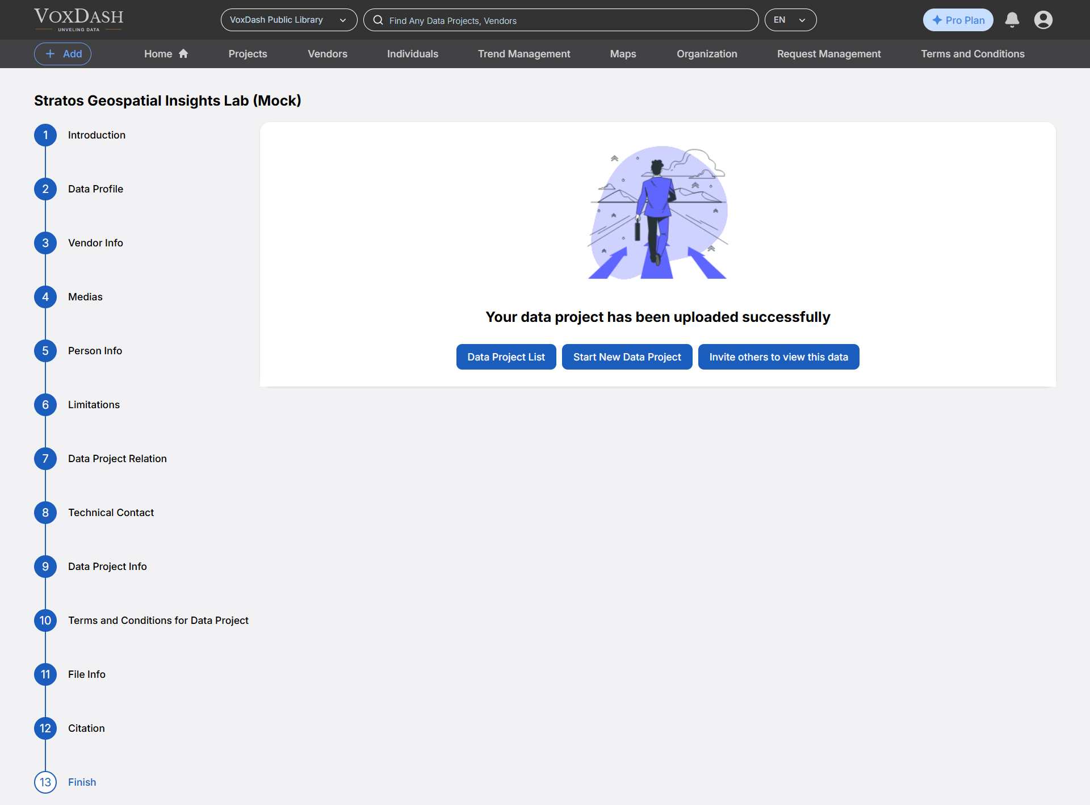The width and height of the screenshot is (1090, 805).
Task: Go to step 13 Finish circle
Action: [45, 782]
